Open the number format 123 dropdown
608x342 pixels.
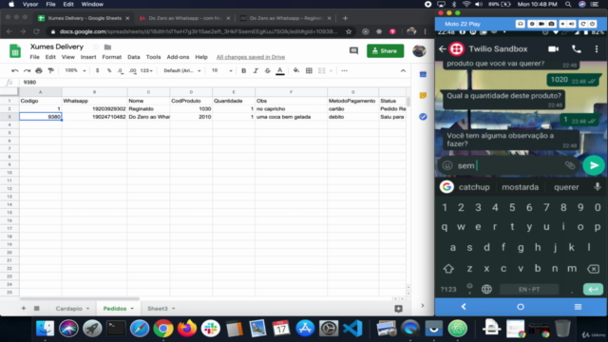146,70
